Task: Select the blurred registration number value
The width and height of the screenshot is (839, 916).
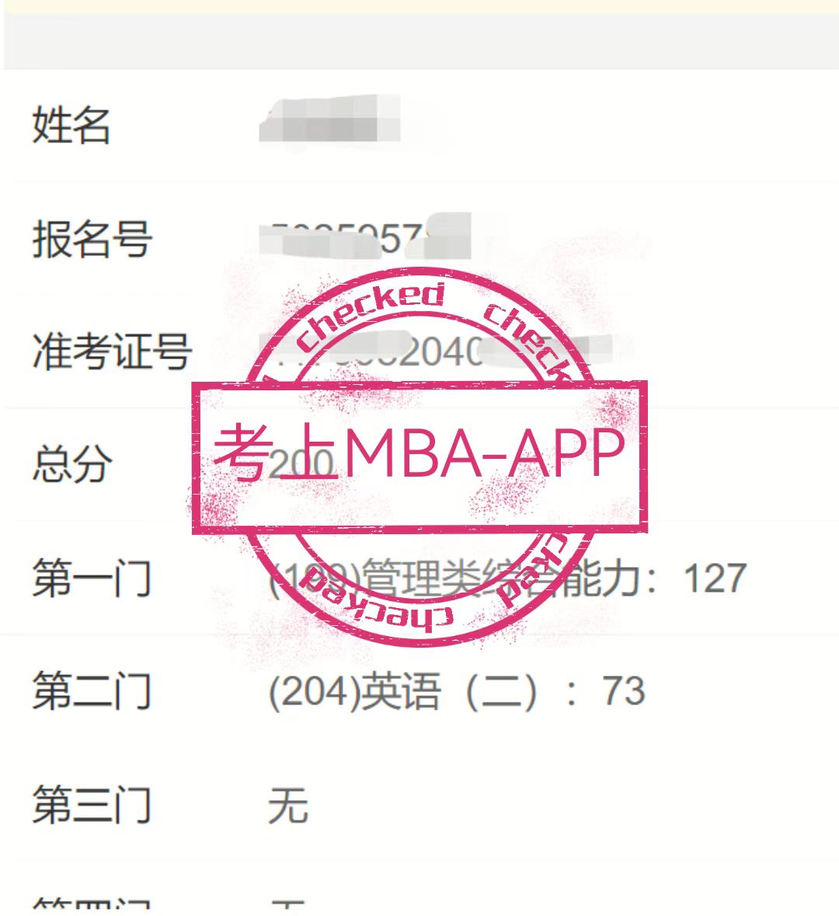Action: 365,236
